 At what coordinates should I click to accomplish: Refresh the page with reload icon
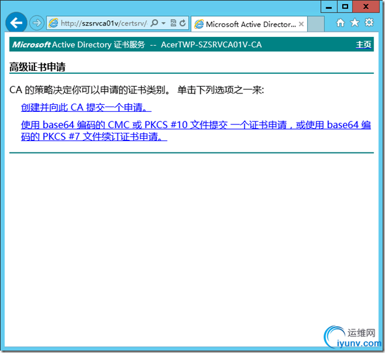click(183, 23)
